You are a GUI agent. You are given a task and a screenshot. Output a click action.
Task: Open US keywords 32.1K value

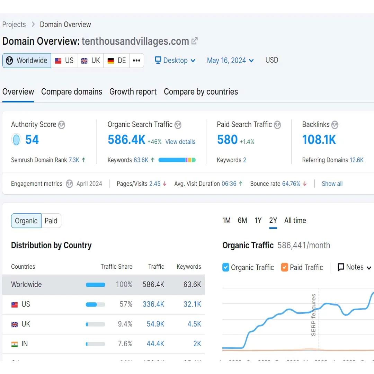click(192, 304)
